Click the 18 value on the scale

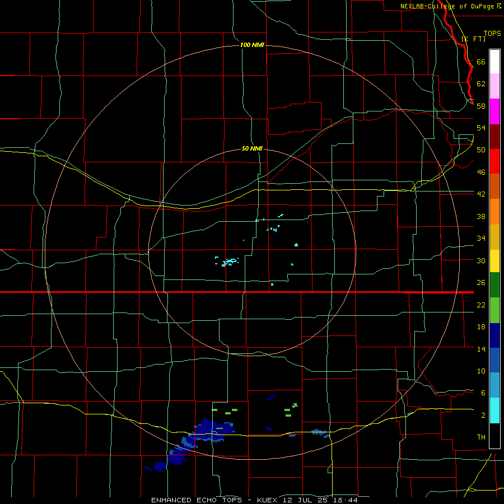tap(481, 327)
